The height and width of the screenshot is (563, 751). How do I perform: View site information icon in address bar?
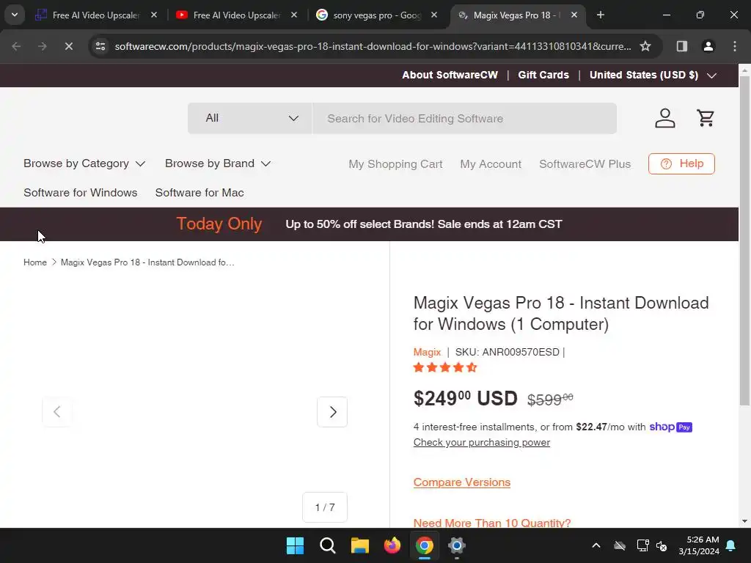click(x=100, y=46)
